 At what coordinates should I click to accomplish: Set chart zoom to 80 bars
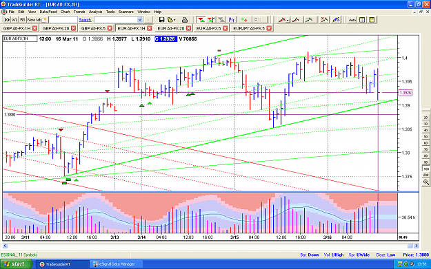pyautogui.click(x=425, y=155)
